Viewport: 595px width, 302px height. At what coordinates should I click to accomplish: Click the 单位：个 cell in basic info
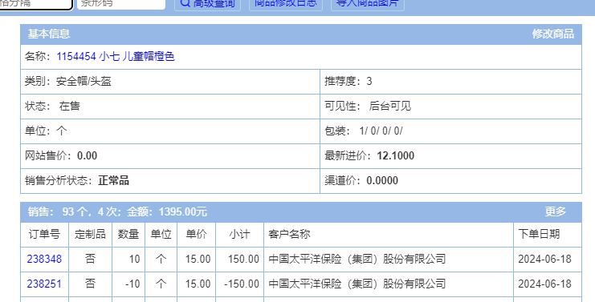[170, 131]
